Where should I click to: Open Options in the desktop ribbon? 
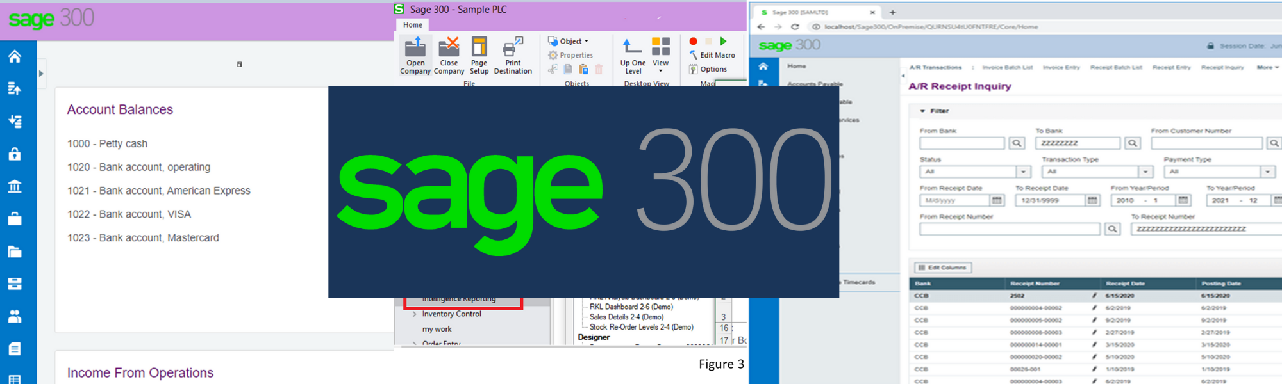[708, 69]
